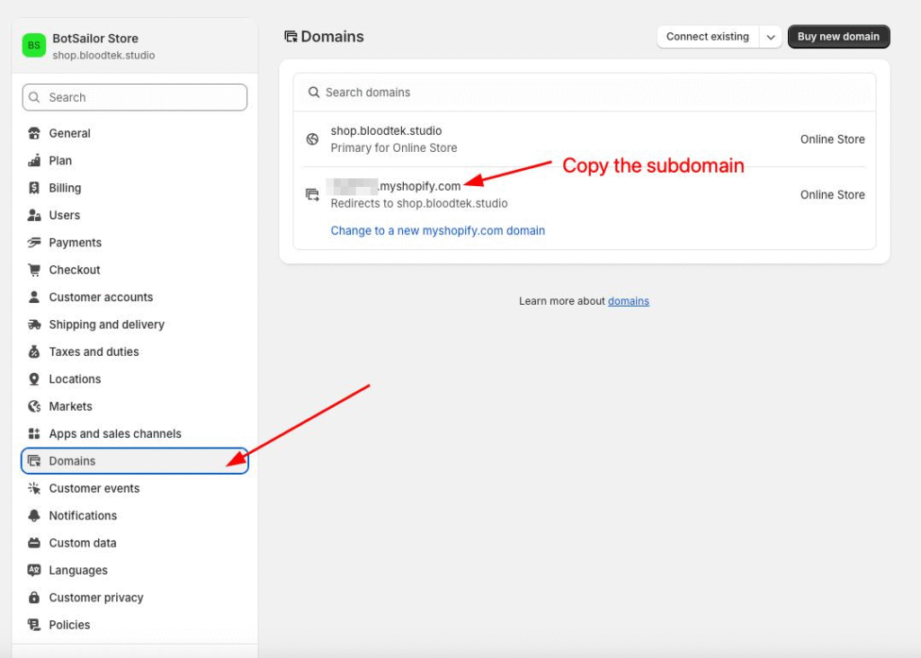This screenshot has width=921, height=658.
Task: Open Payments settings
Action: (x=135, y=243)
